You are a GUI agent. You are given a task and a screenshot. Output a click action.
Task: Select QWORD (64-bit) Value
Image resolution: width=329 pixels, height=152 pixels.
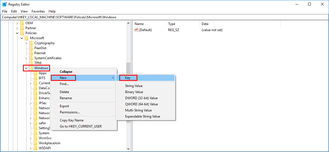(x=146, y=104)
